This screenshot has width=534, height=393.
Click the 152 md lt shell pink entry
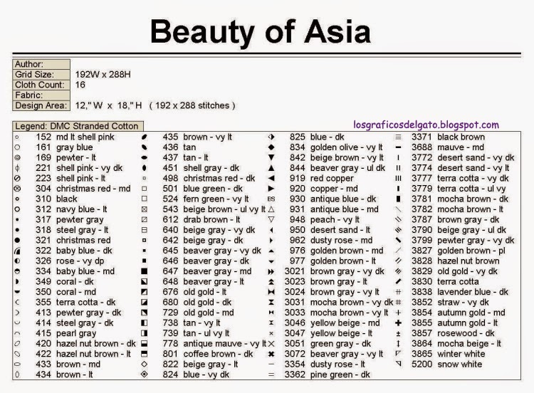(75, 137)
